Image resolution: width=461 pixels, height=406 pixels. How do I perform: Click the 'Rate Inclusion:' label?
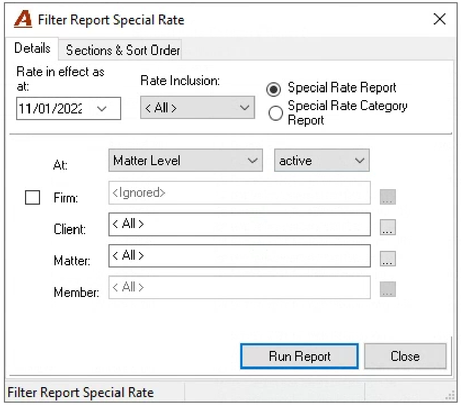coord(180,81)
